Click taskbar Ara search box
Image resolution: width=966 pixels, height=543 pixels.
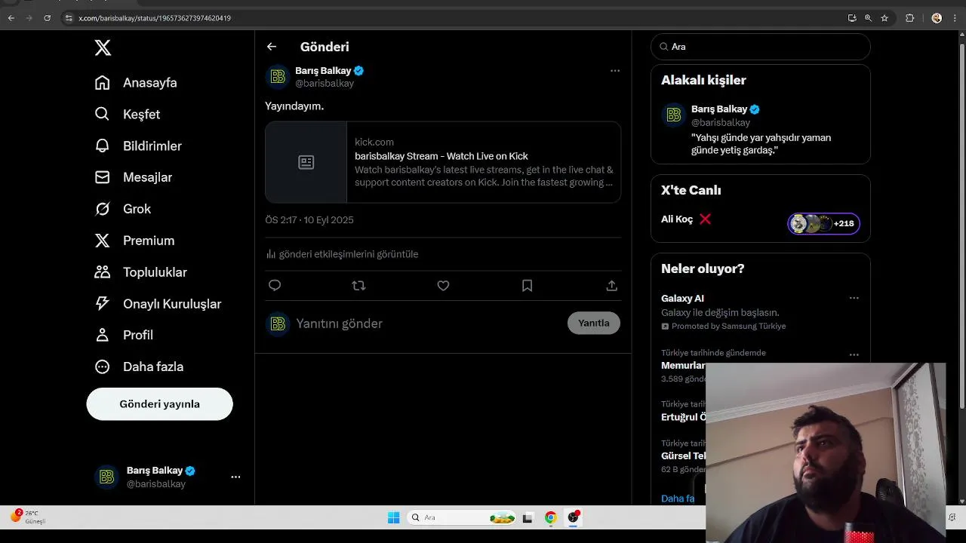pos(463,517)
